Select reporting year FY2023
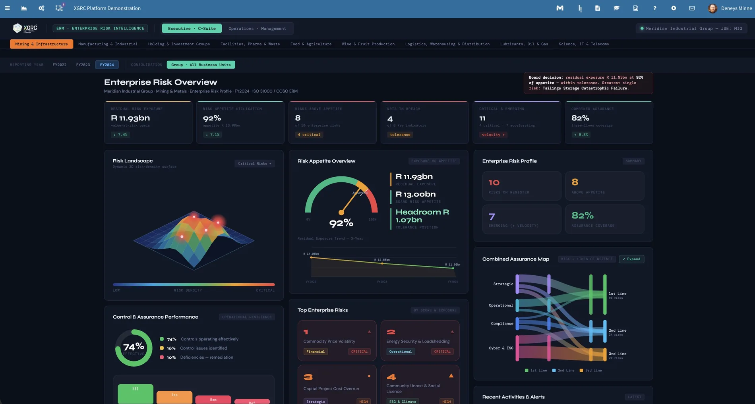This screenshot has height=404, width=755. pos(83,65)
